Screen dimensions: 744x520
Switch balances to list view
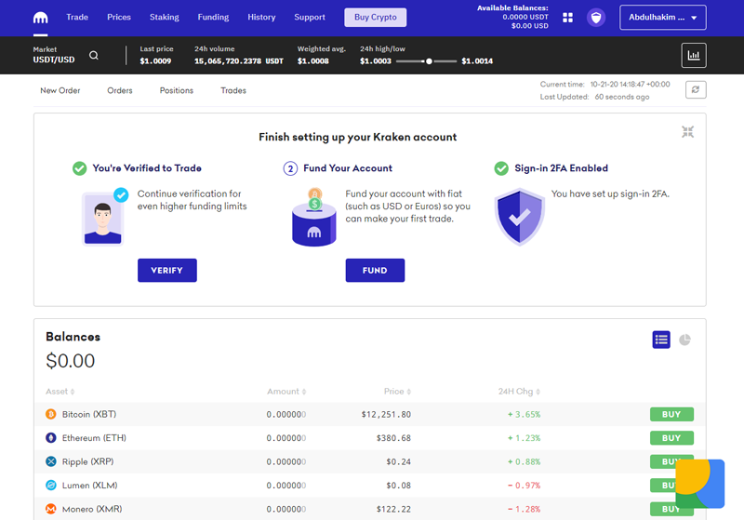tap(661, 340)
